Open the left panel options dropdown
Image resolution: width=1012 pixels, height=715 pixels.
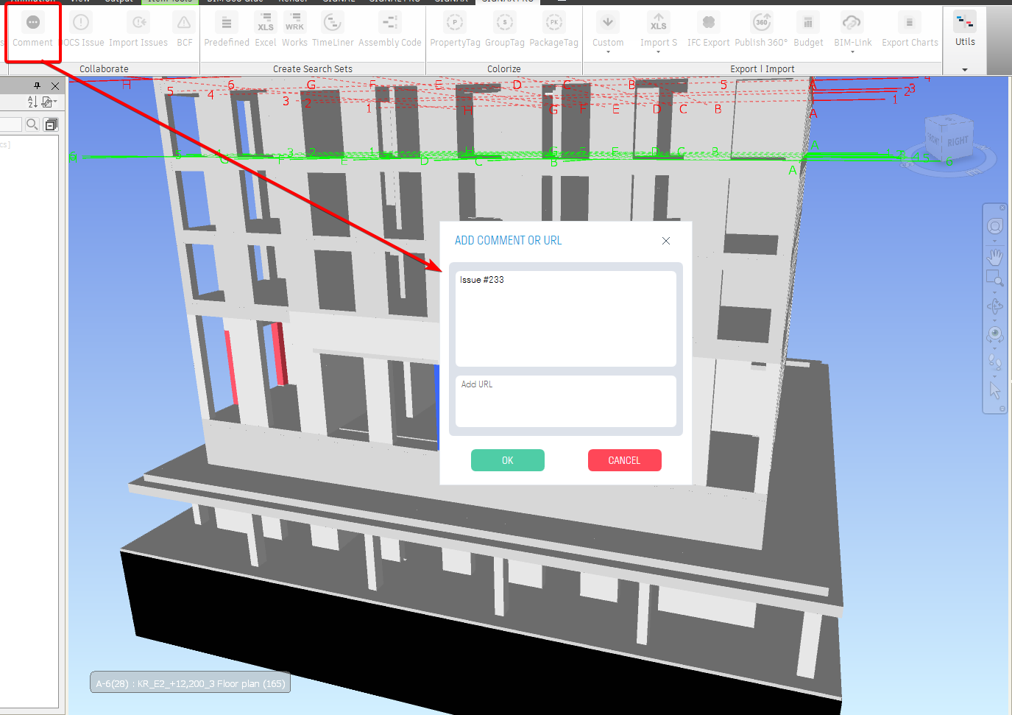(49, 102)
